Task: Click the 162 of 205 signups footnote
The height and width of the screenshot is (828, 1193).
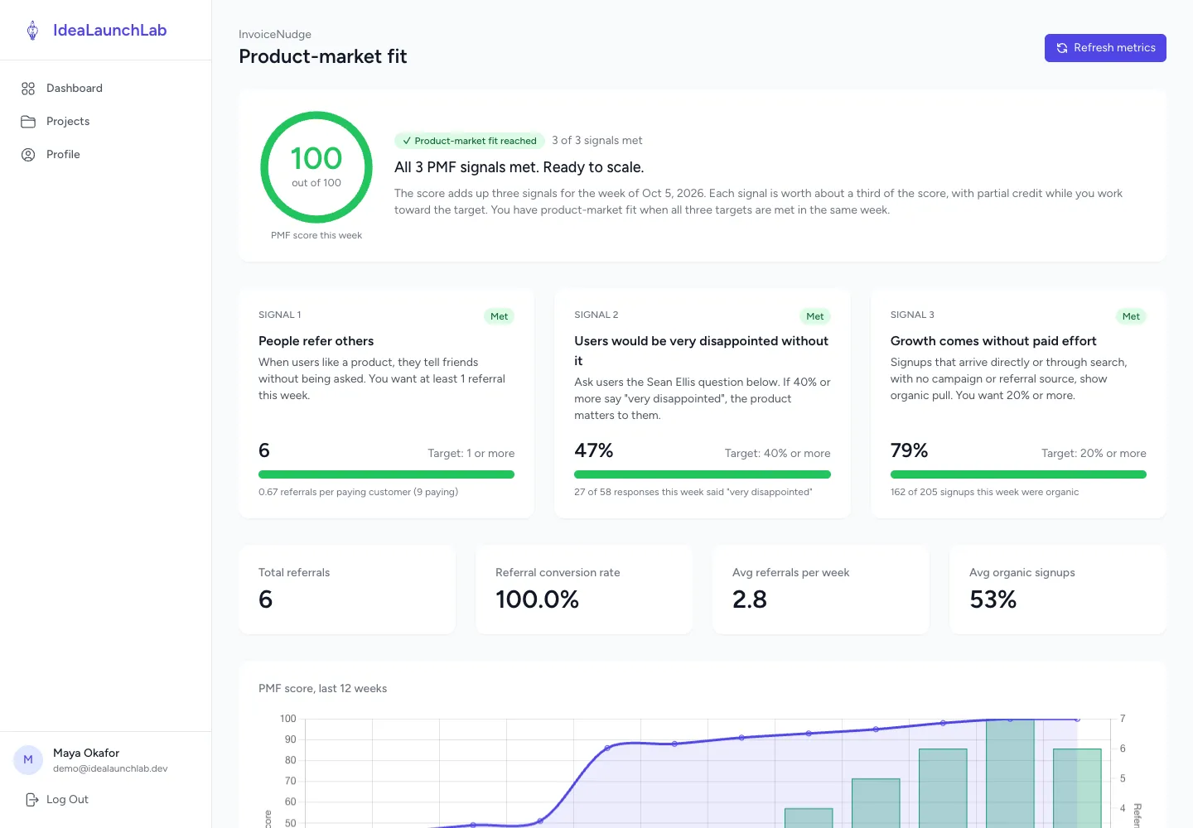Action: 984,492
